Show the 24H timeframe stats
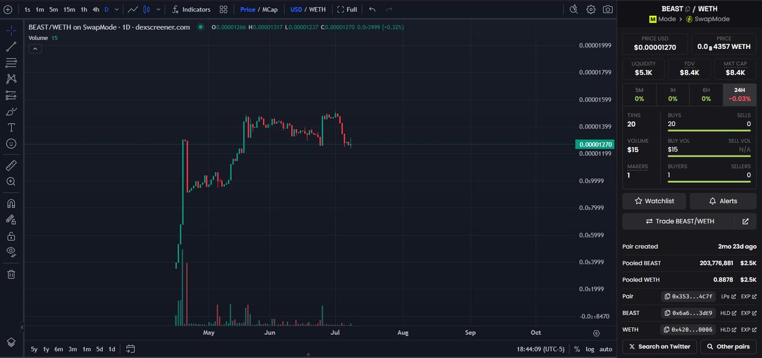This screenshot has width=762, height=358. (740, 95)
